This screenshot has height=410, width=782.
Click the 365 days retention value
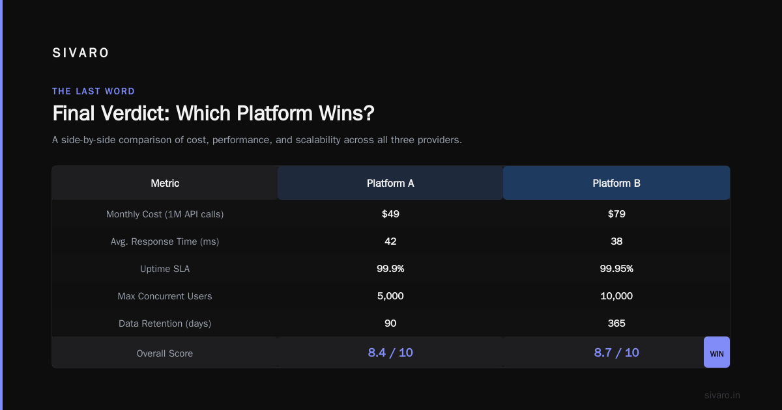click(616, 323)
